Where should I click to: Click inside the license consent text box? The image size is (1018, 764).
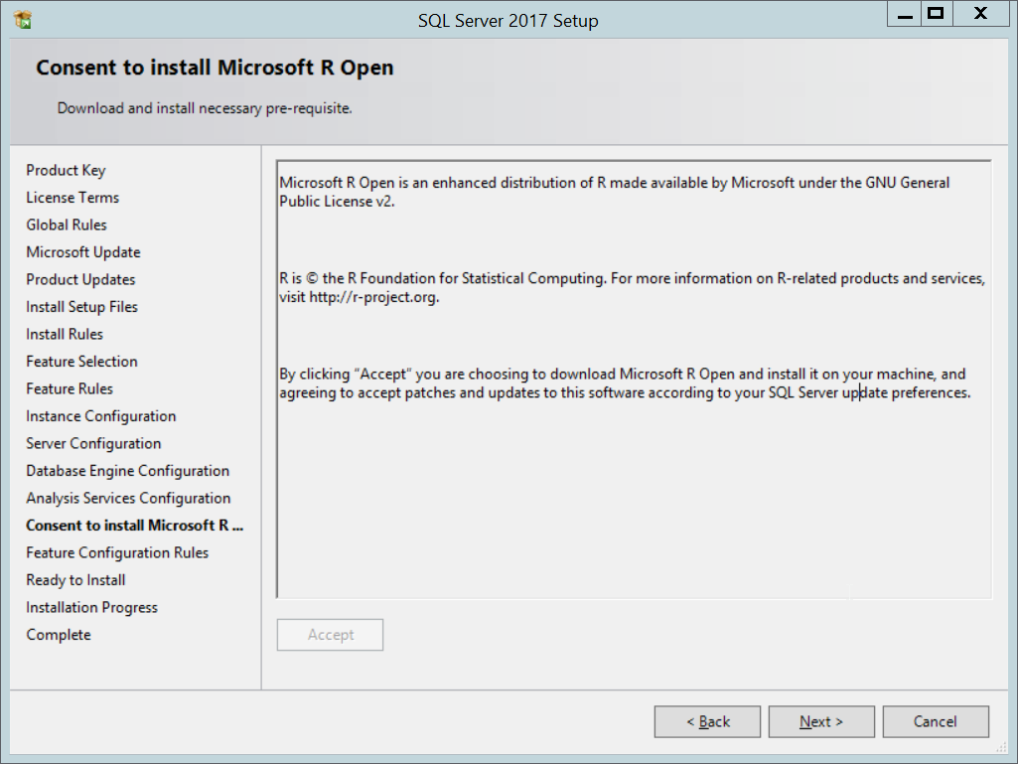(x=634, y=497)
